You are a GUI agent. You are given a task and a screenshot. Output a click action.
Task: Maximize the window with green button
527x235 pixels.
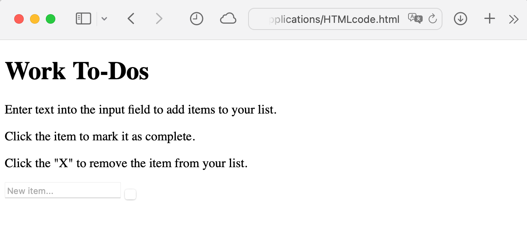coord(51,19)
